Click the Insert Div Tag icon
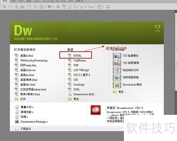 35,7
